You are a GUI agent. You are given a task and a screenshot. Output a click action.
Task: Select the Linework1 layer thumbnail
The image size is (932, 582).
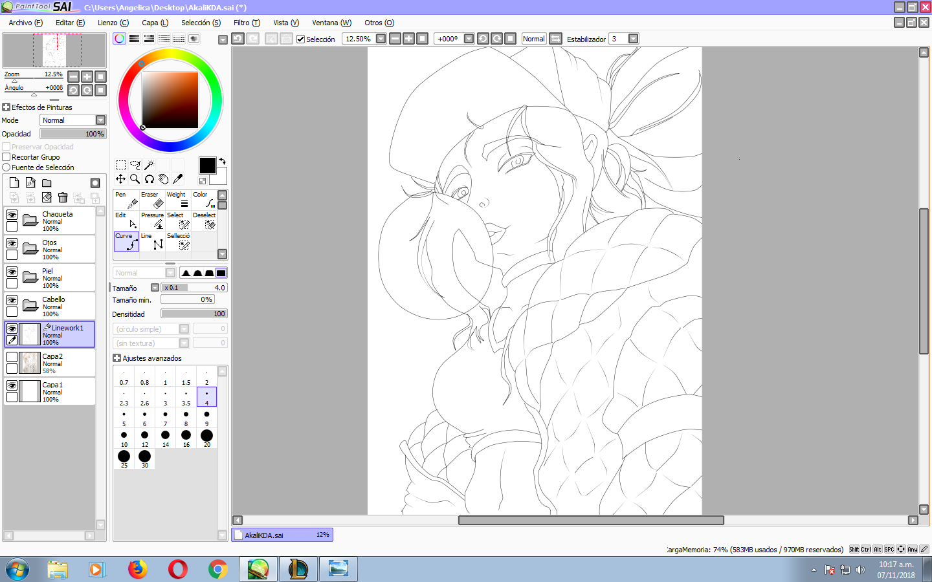pos(30,334)
